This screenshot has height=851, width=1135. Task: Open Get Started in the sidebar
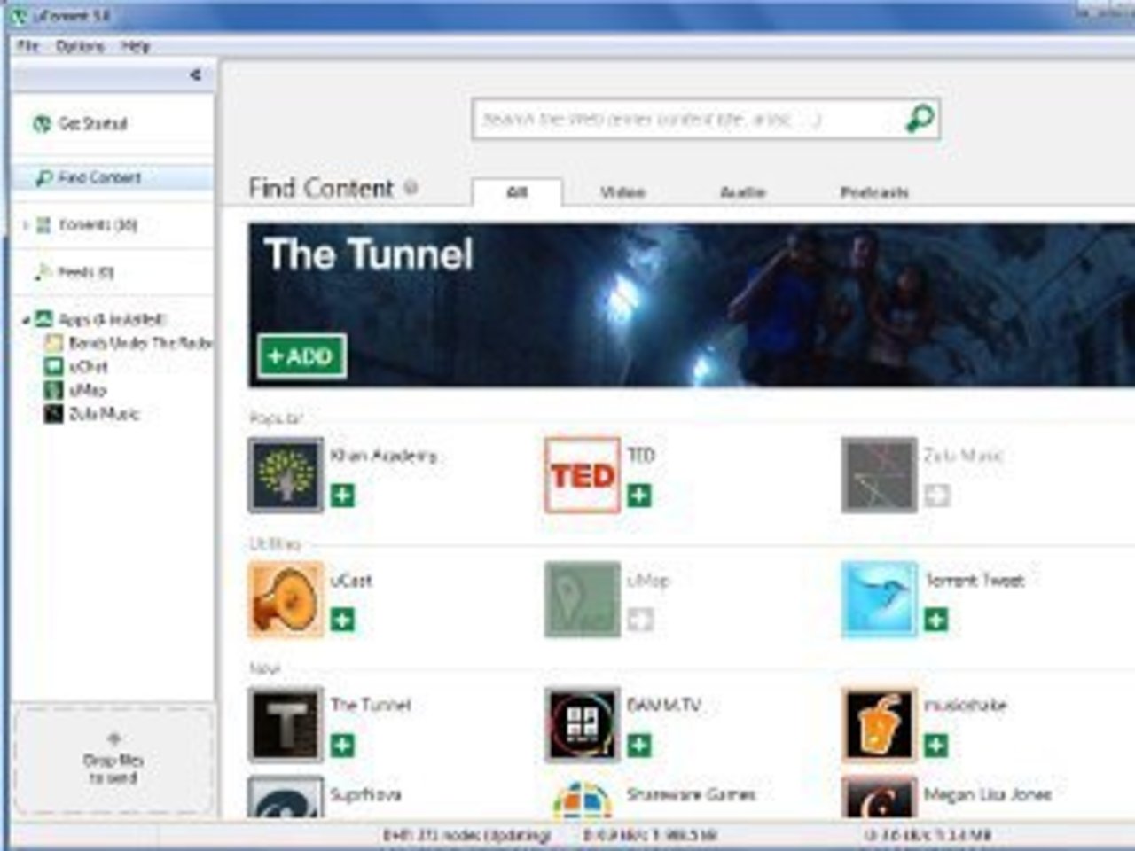[x=92, y=124]
